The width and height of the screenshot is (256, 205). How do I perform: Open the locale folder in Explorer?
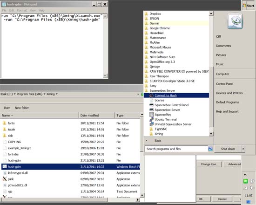[11, 130]
